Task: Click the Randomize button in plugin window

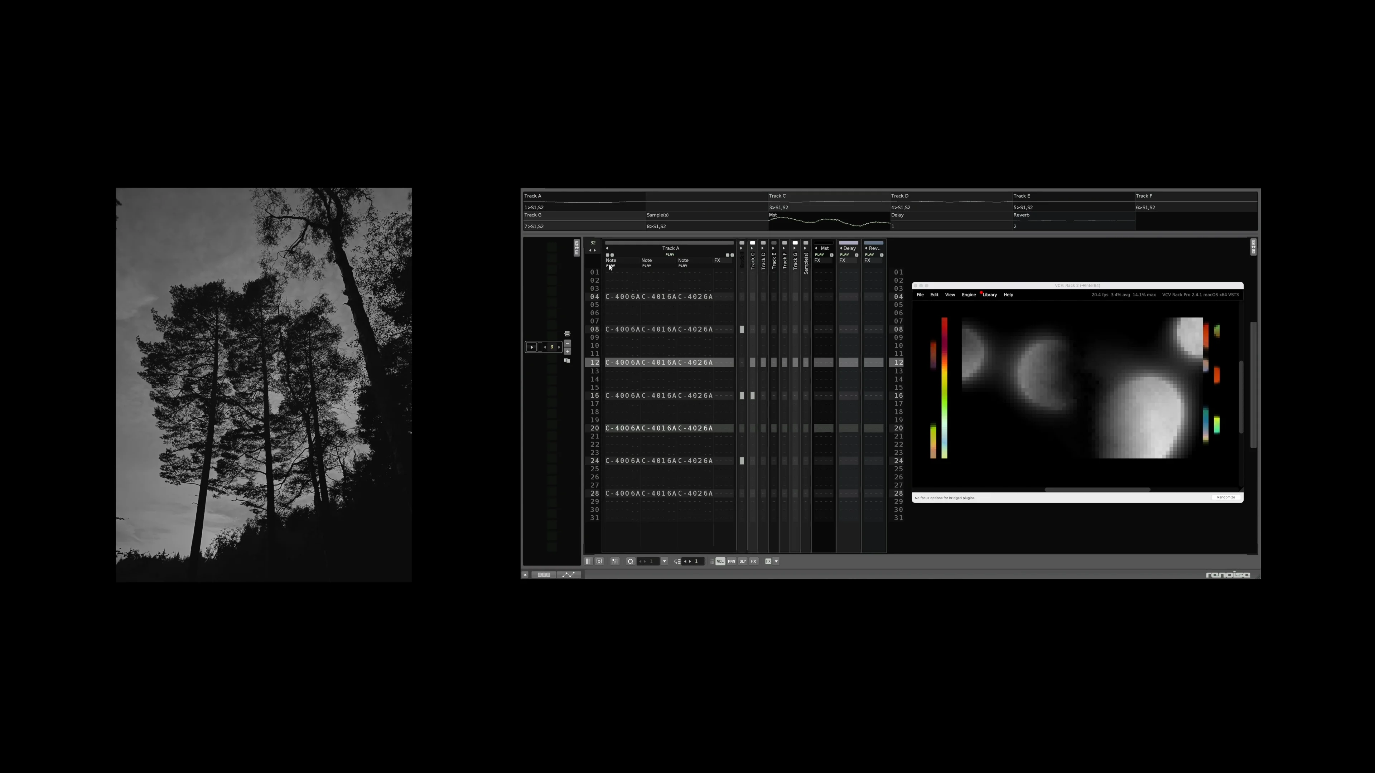Action: (x=1226, y=497)
